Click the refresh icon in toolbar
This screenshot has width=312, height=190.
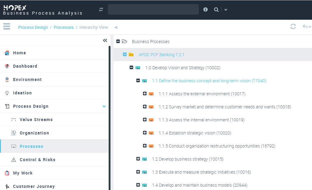pos(293,27)
